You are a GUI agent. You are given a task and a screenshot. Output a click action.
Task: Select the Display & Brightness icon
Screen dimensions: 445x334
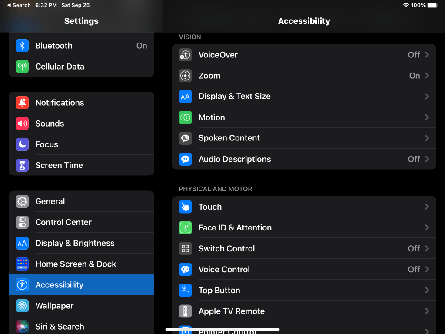click(x=22, y=243)
